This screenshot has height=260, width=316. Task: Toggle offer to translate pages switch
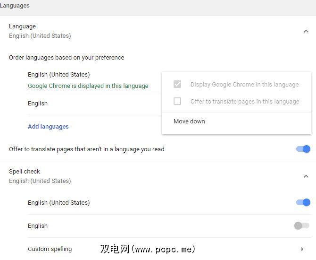303,149
